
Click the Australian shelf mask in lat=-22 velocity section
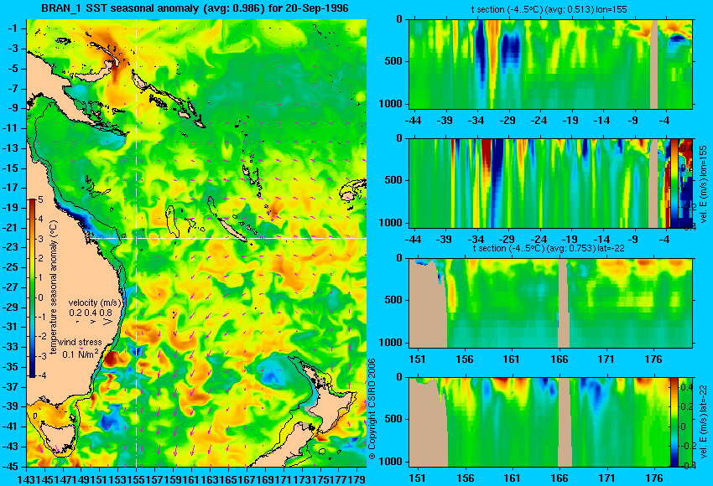(428, 425)
